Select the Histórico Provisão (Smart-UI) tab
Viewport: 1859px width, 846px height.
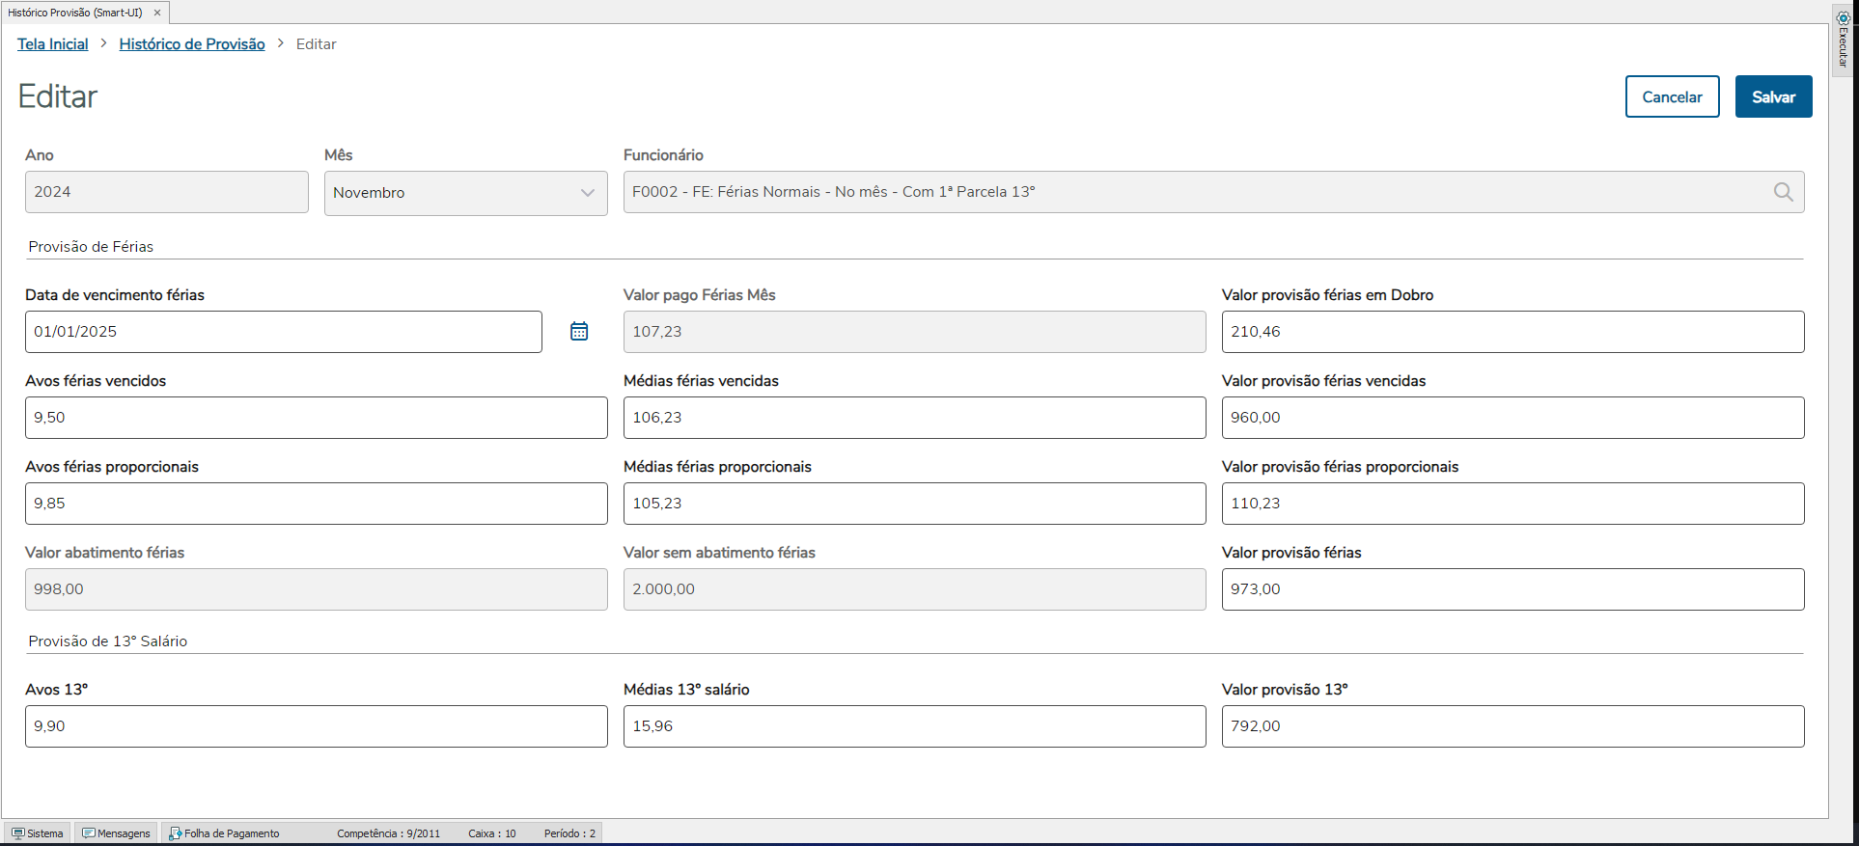(x=75, y=13)
